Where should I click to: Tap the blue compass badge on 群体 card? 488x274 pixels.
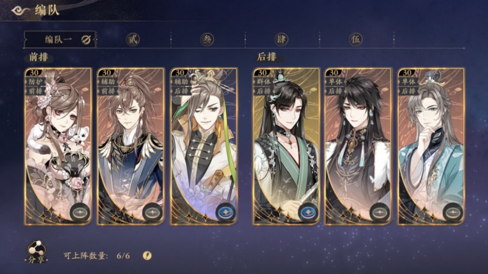[x=308, y=213]
